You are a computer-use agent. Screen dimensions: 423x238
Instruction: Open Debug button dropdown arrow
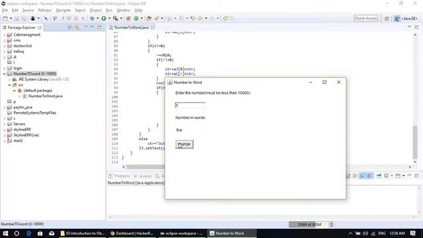click(x=98, y=19)
